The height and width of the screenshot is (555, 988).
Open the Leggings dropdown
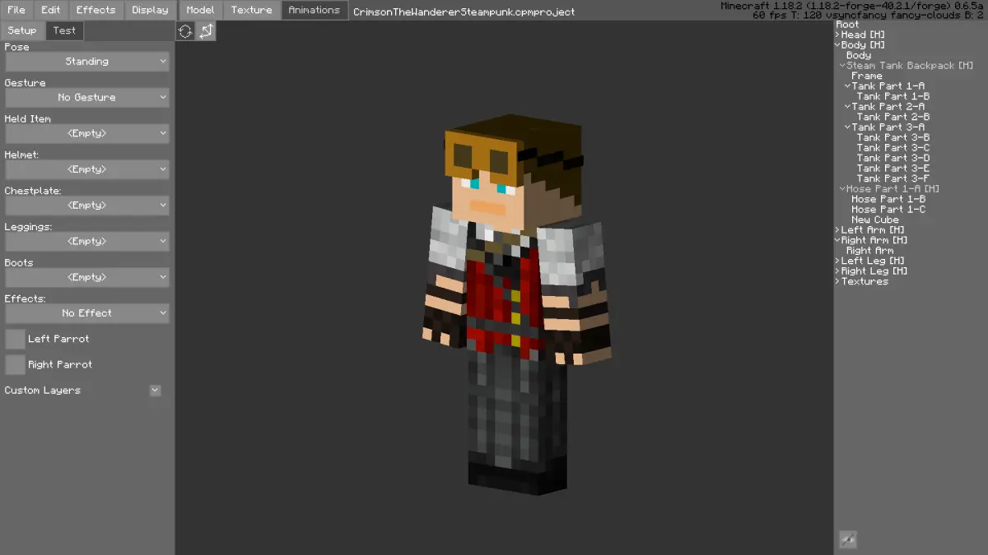pyautogui.click(x=87, y=241)
